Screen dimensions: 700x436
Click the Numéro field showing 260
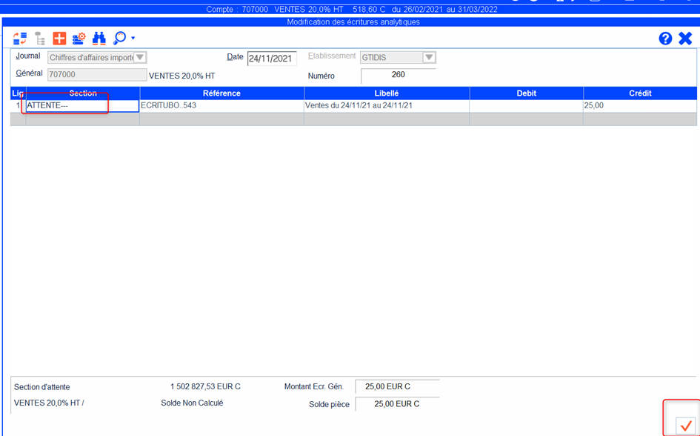398,75
